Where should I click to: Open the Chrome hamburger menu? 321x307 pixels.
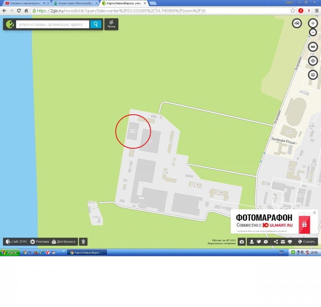[316, 10]
